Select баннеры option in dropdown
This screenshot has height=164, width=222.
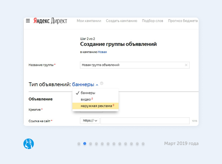pyautogui.click(x=95, y=93)
